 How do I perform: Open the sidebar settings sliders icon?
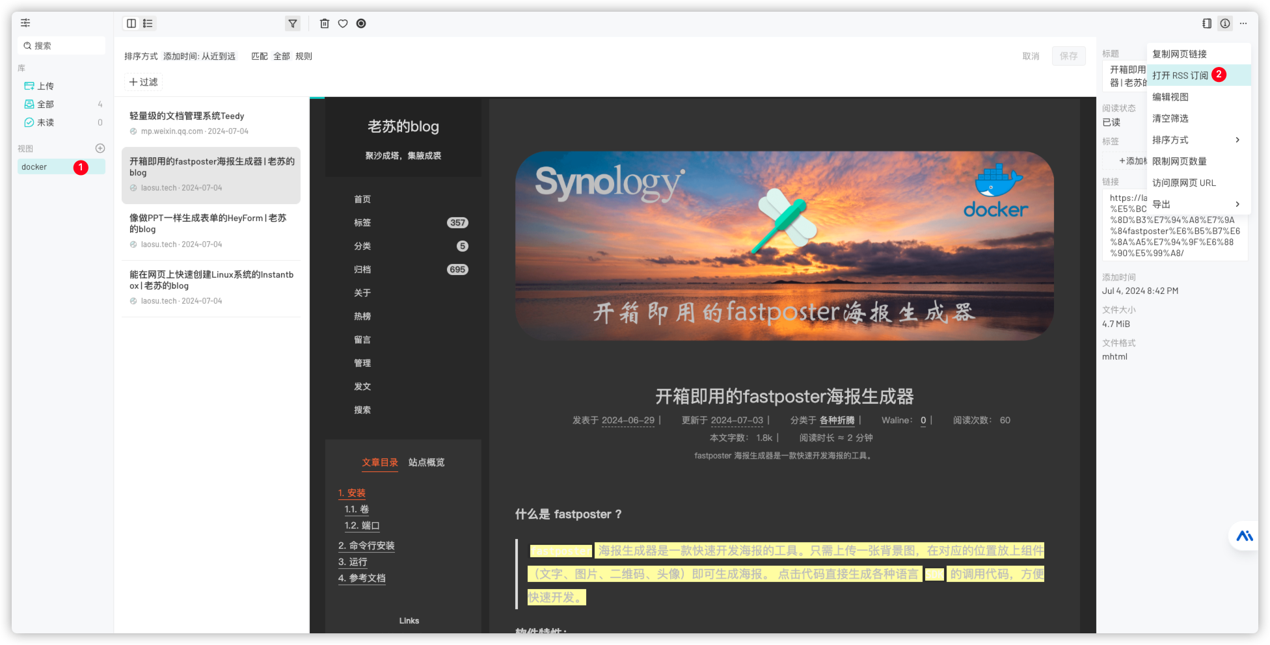point(25,23)
